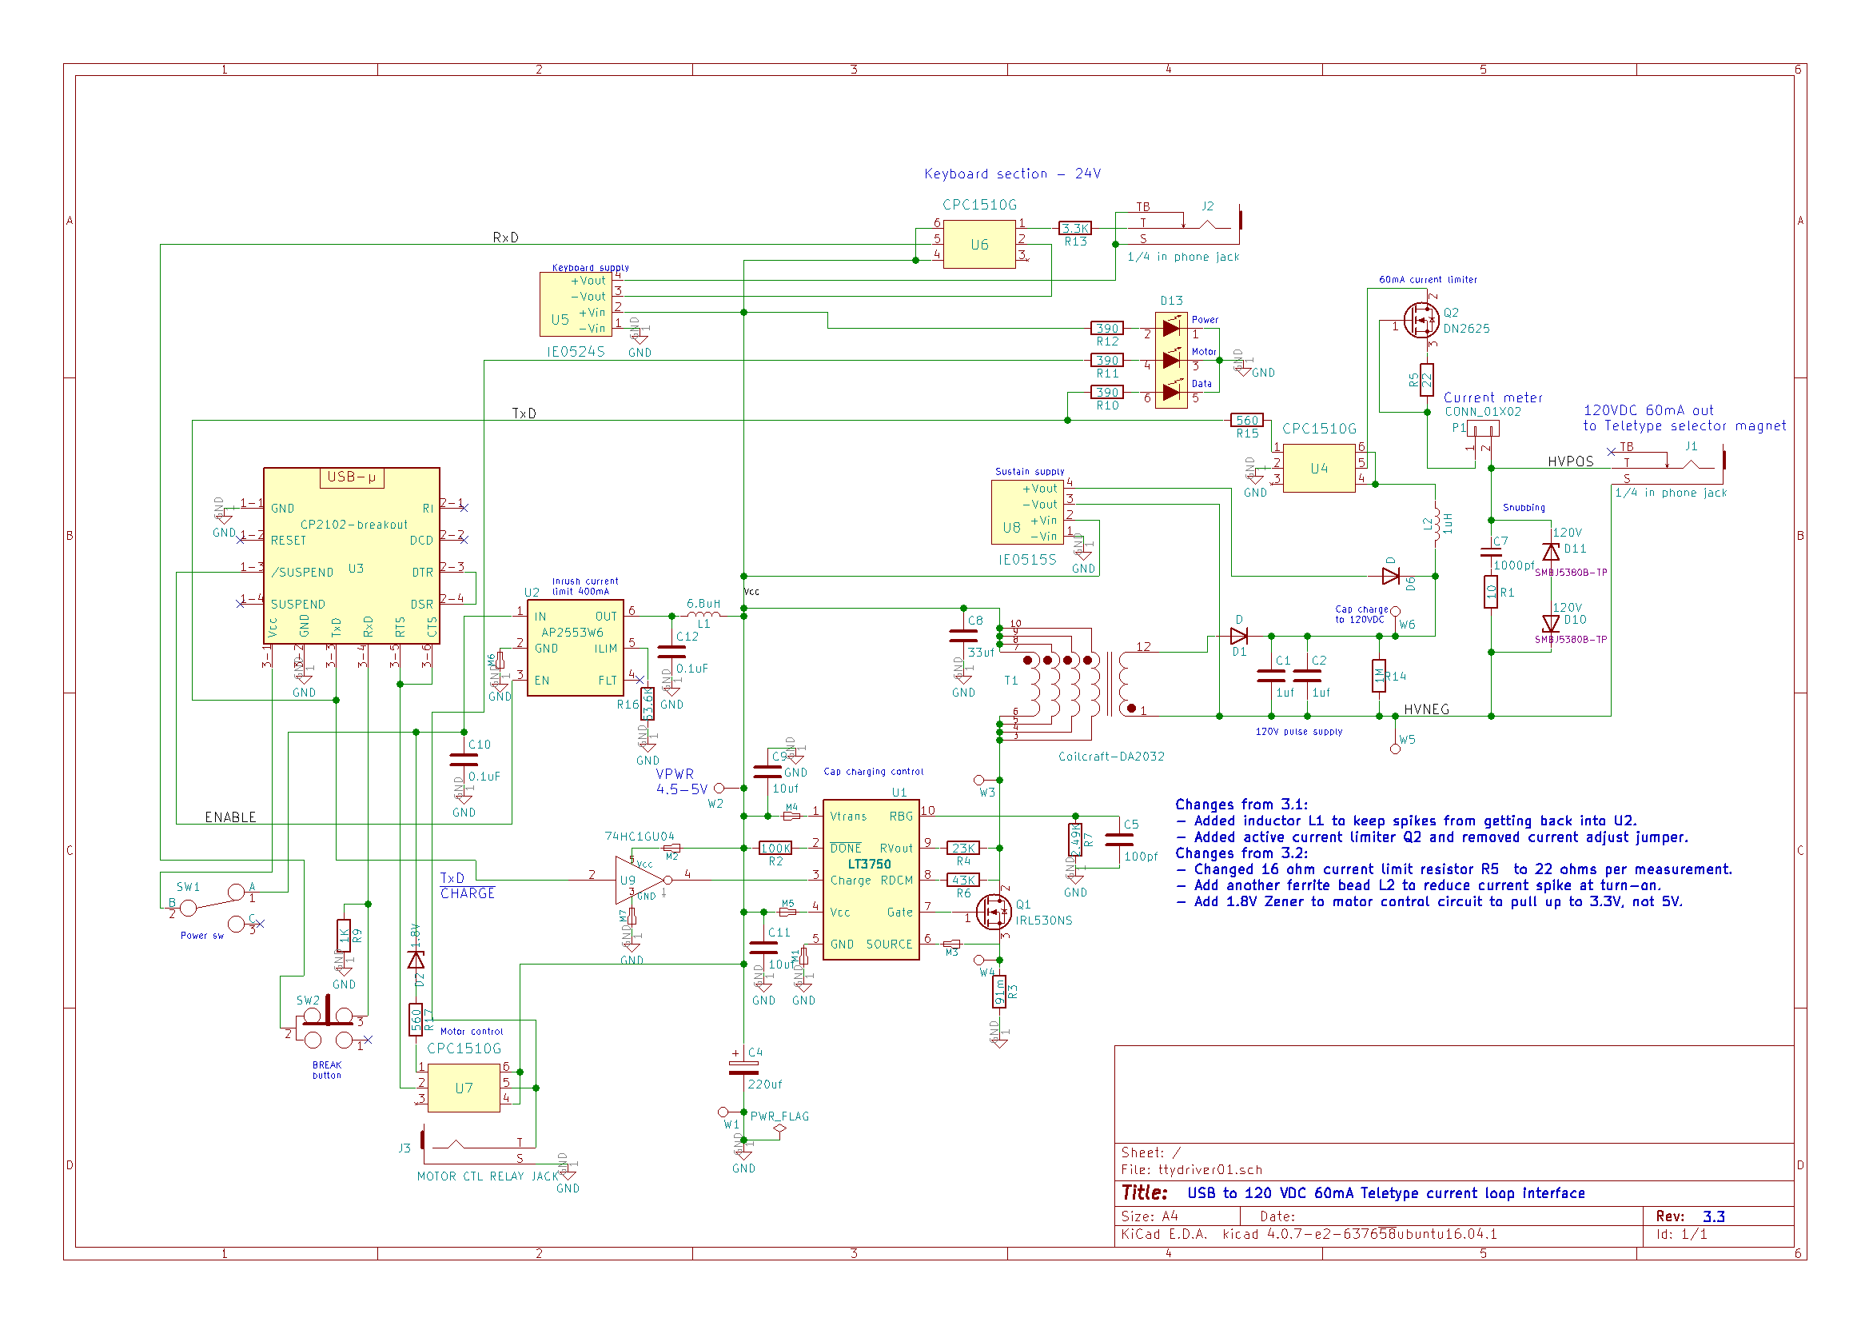Select the U5 IE0524S keyboard supply

tap(575, 304)
